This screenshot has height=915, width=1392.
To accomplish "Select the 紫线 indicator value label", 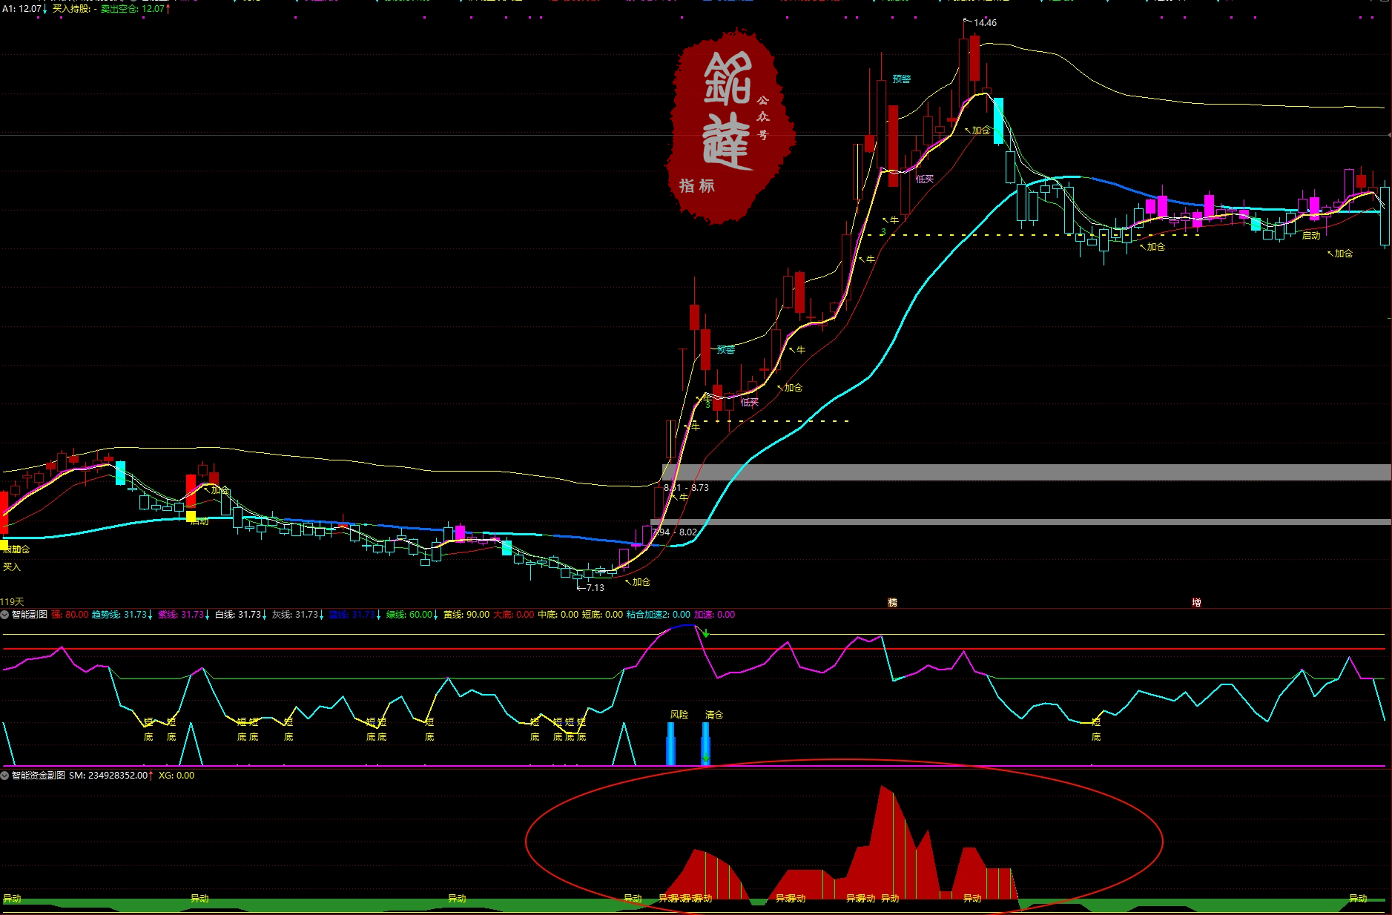I will [180, 615].
